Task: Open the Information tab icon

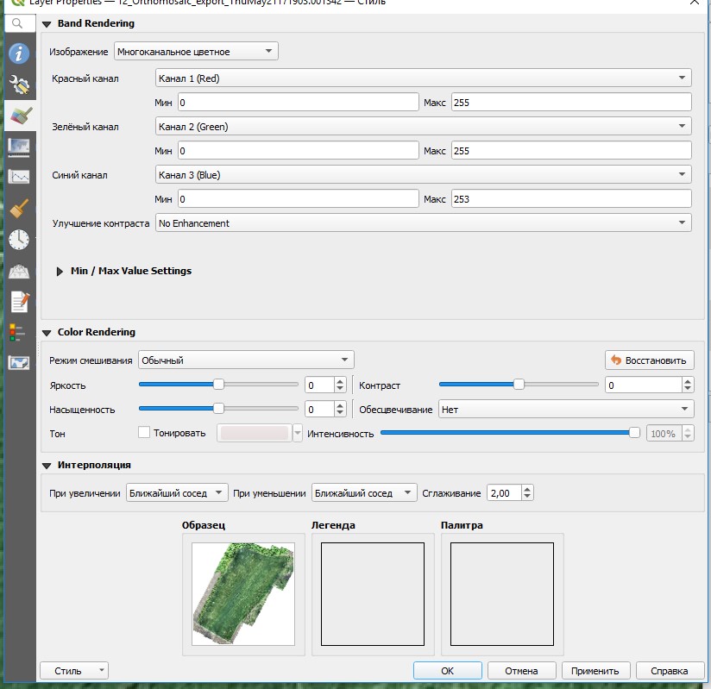Action: click(18, 53)
